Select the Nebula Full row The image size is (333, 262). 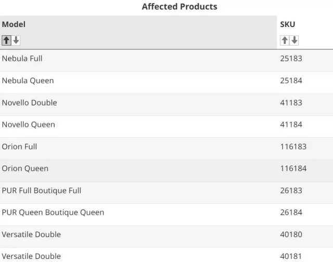click(x=166, y=61)
